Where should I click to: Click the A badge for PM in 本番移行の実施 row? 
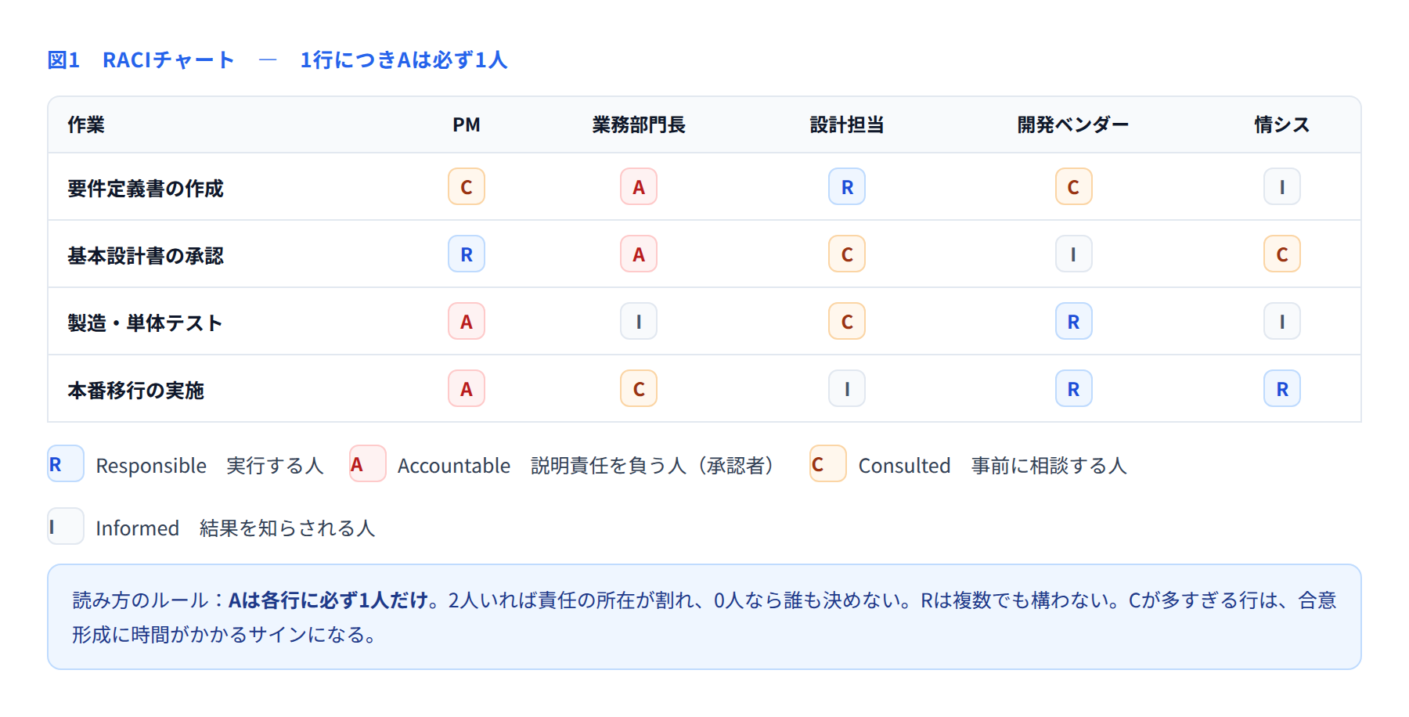pyautogui.click(x=467, y=389)
